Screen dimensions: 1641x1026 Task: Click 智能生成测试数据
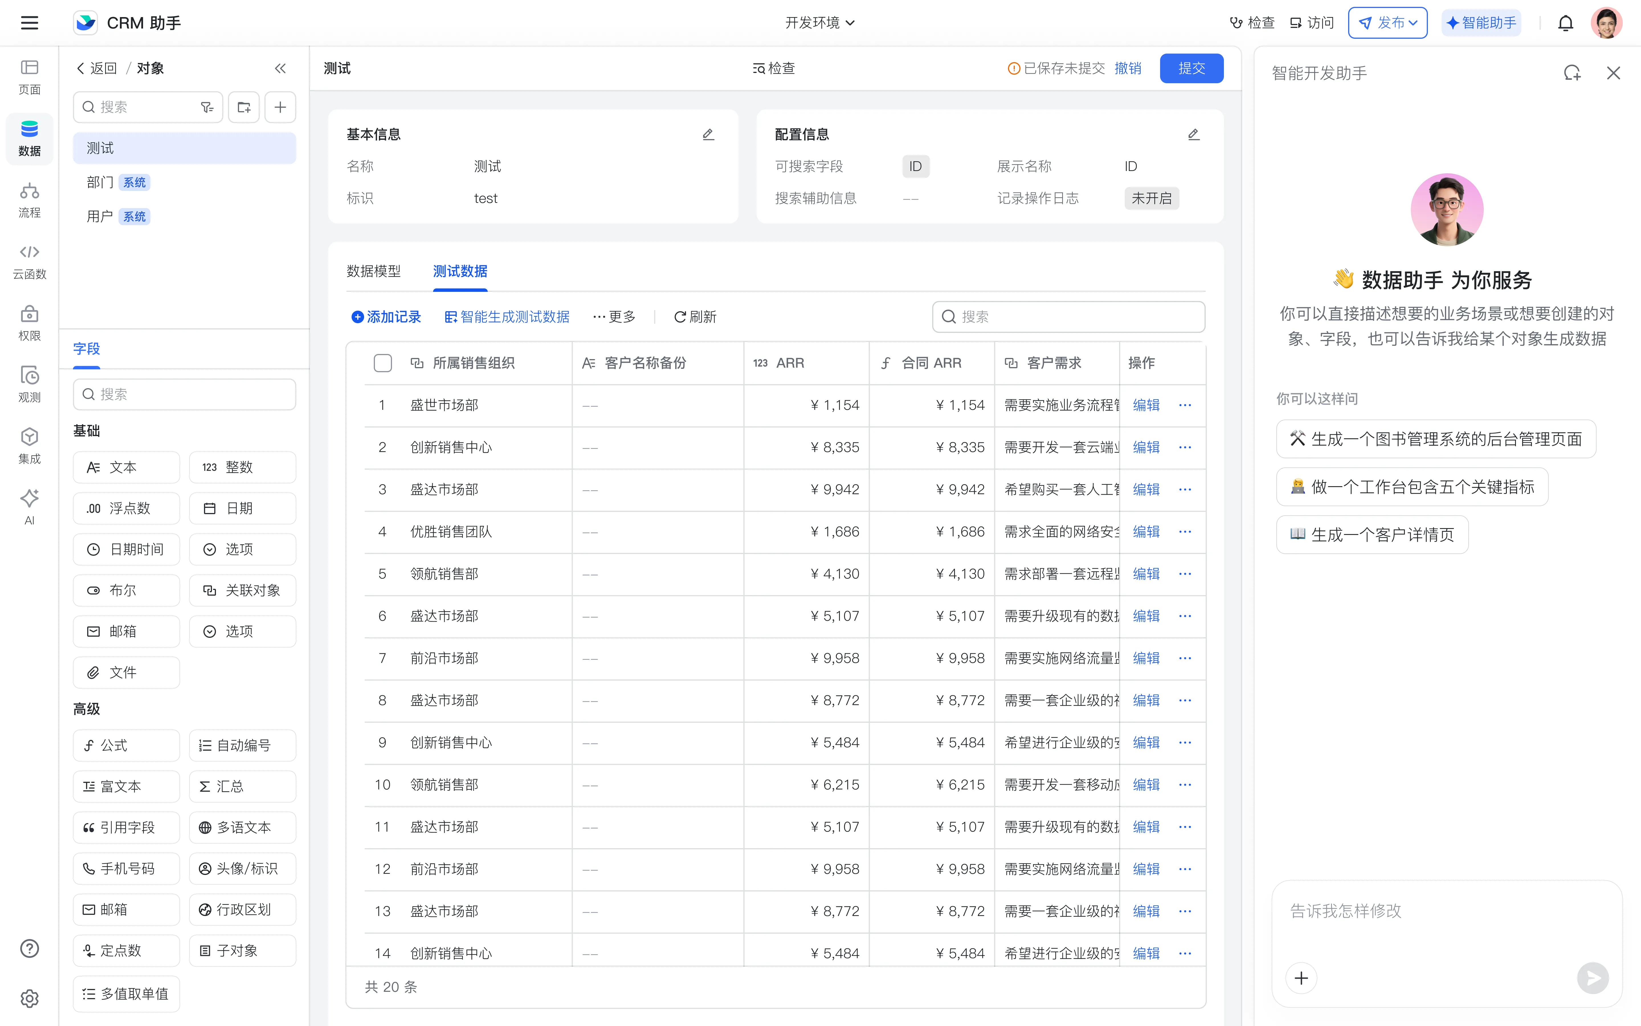click(x=507, y=317)
